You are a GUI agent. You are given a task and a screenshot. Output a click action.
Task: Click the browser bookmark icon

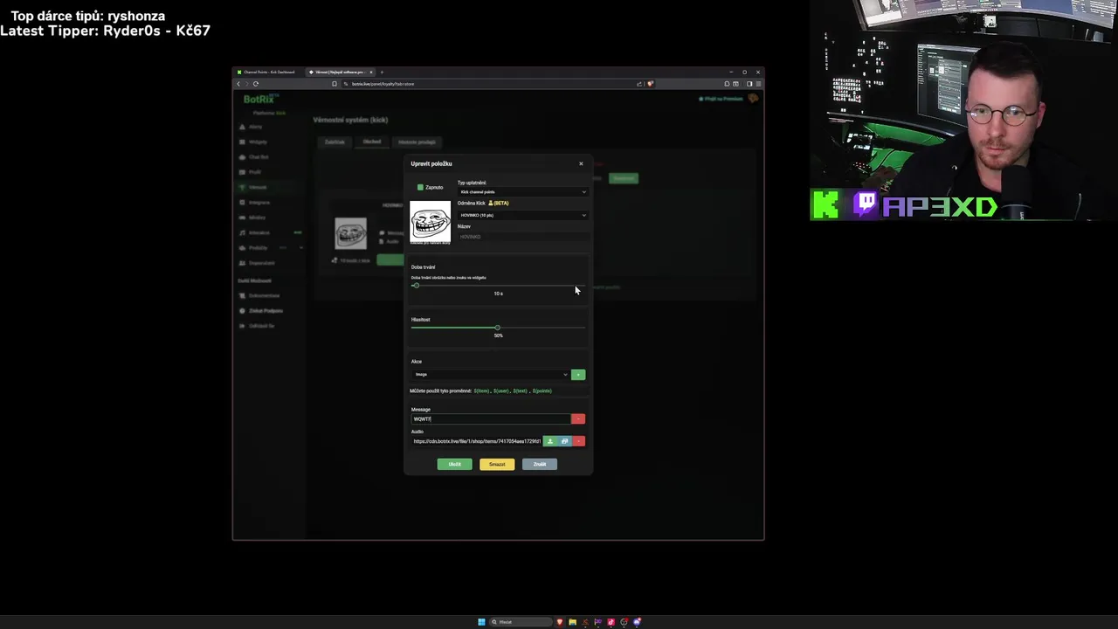pos(335,84)
